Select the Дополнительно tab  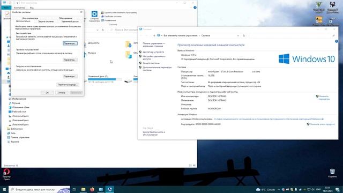click(23, 21)
